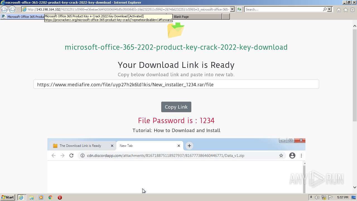Screen dimensions: 357x201
Task: Click the page scrollbar up arrow
Action: click(x=354, y=26)
